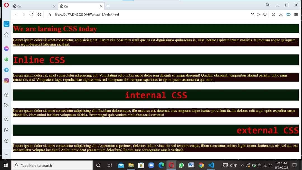Open Telegram from the sidebar
Viewport: 302px width, 170px height.
(x=6, y=70)
